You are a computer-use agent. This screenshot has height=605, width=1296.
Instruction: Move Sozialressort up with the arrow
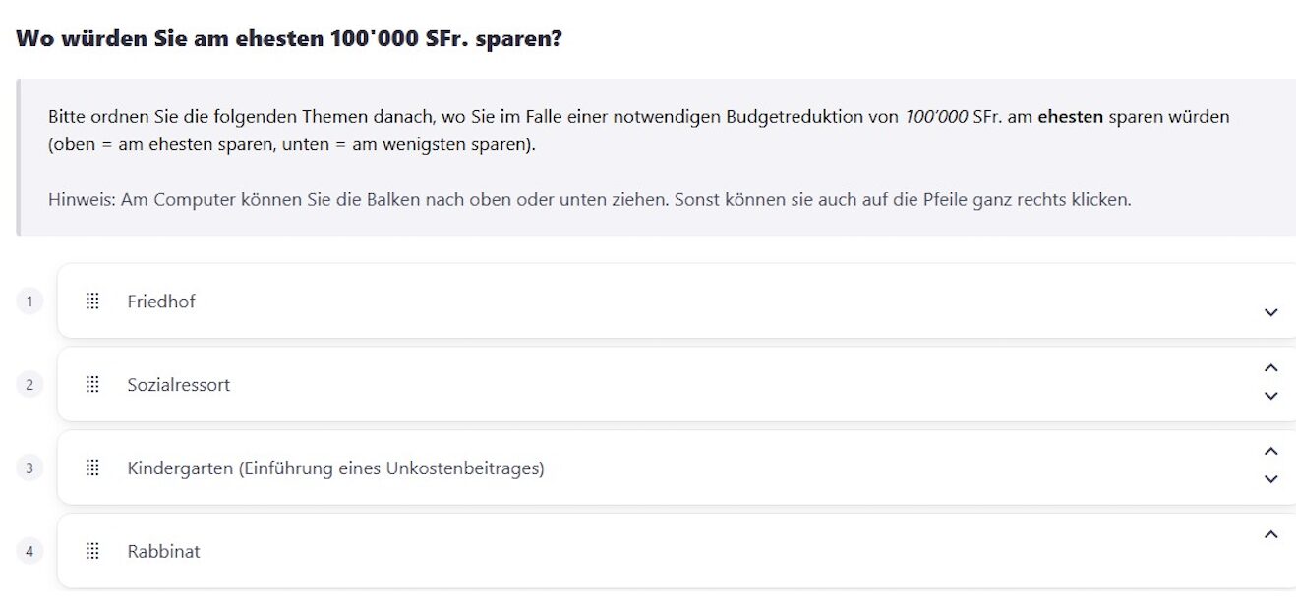[1270, 368]
